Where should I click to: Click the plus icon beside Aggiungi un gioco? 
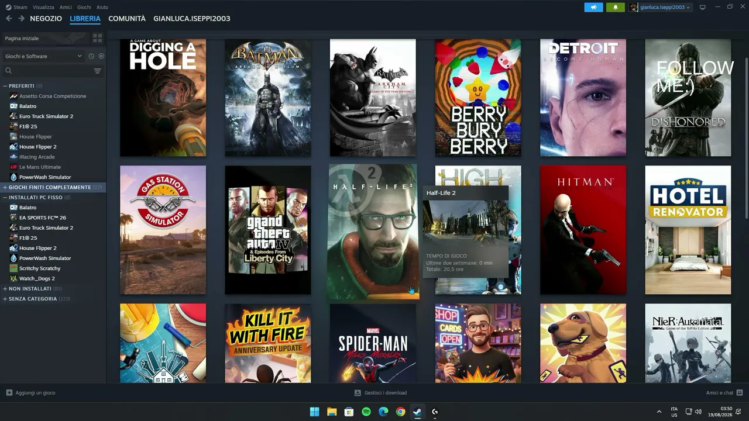[9, 393]
